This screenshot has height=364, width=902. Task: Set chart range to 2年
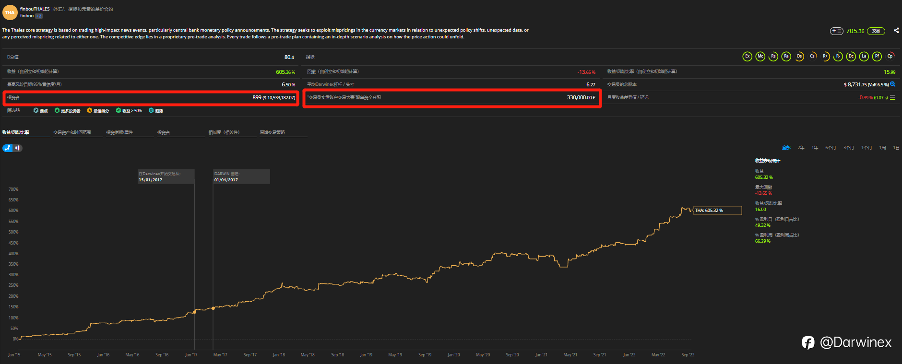coord(801,148)
